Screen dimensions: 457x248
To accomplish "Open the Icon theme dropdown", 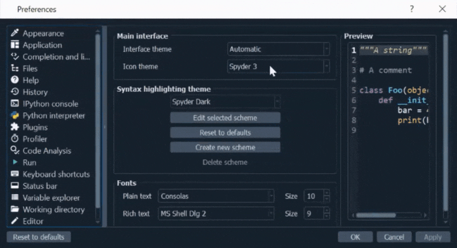I will [x=279, y=67].
